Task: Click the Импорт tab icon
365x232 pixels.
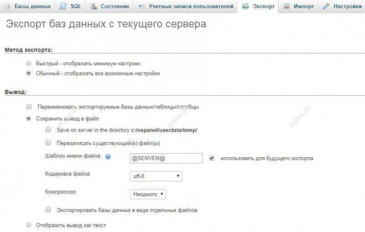Action: point(287,6)
